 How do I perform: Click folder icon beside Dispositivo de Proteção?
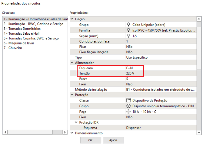[x=128, y=100]
